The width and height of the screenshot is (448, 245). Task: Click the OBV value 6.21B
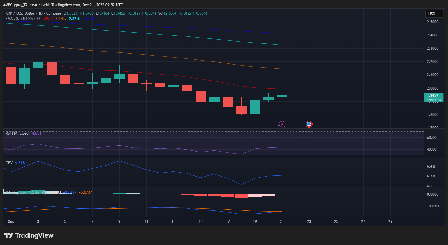[20, 163]
